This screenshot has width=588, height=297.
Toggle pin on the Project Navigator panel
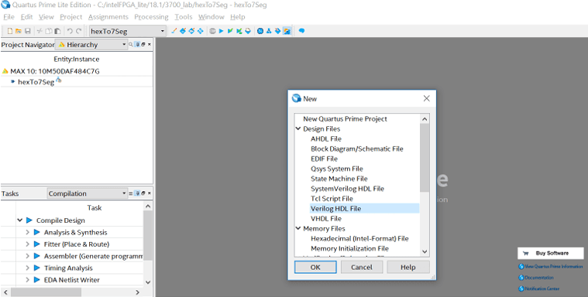click(x=138, y=45)
